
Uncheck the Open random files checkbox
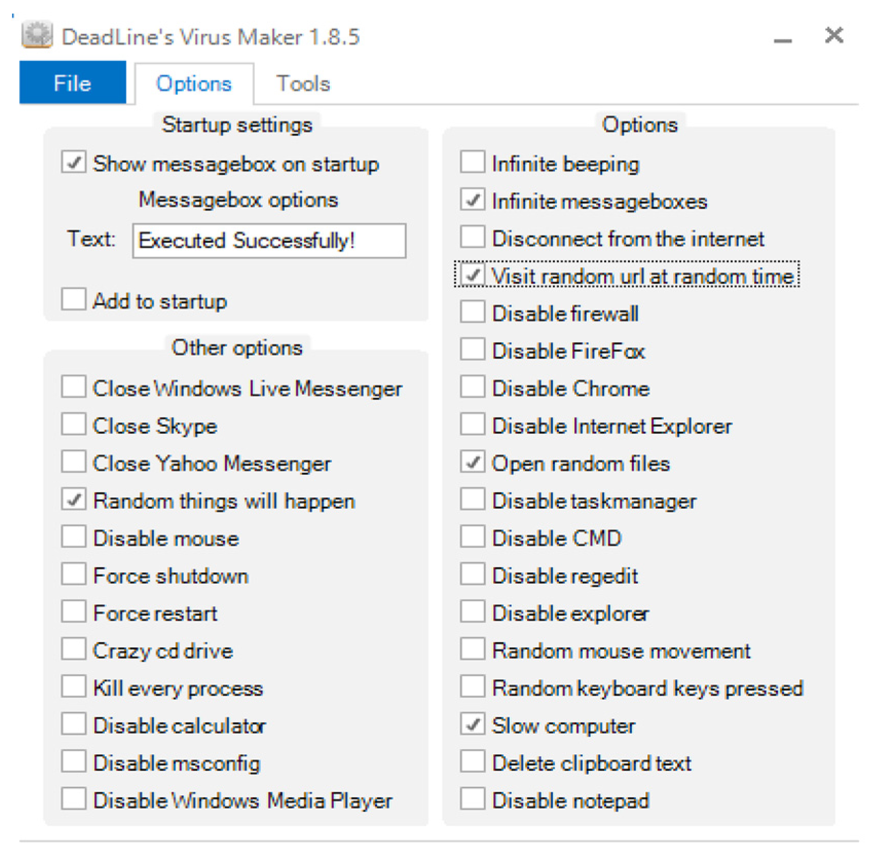[x=472, y=463]
